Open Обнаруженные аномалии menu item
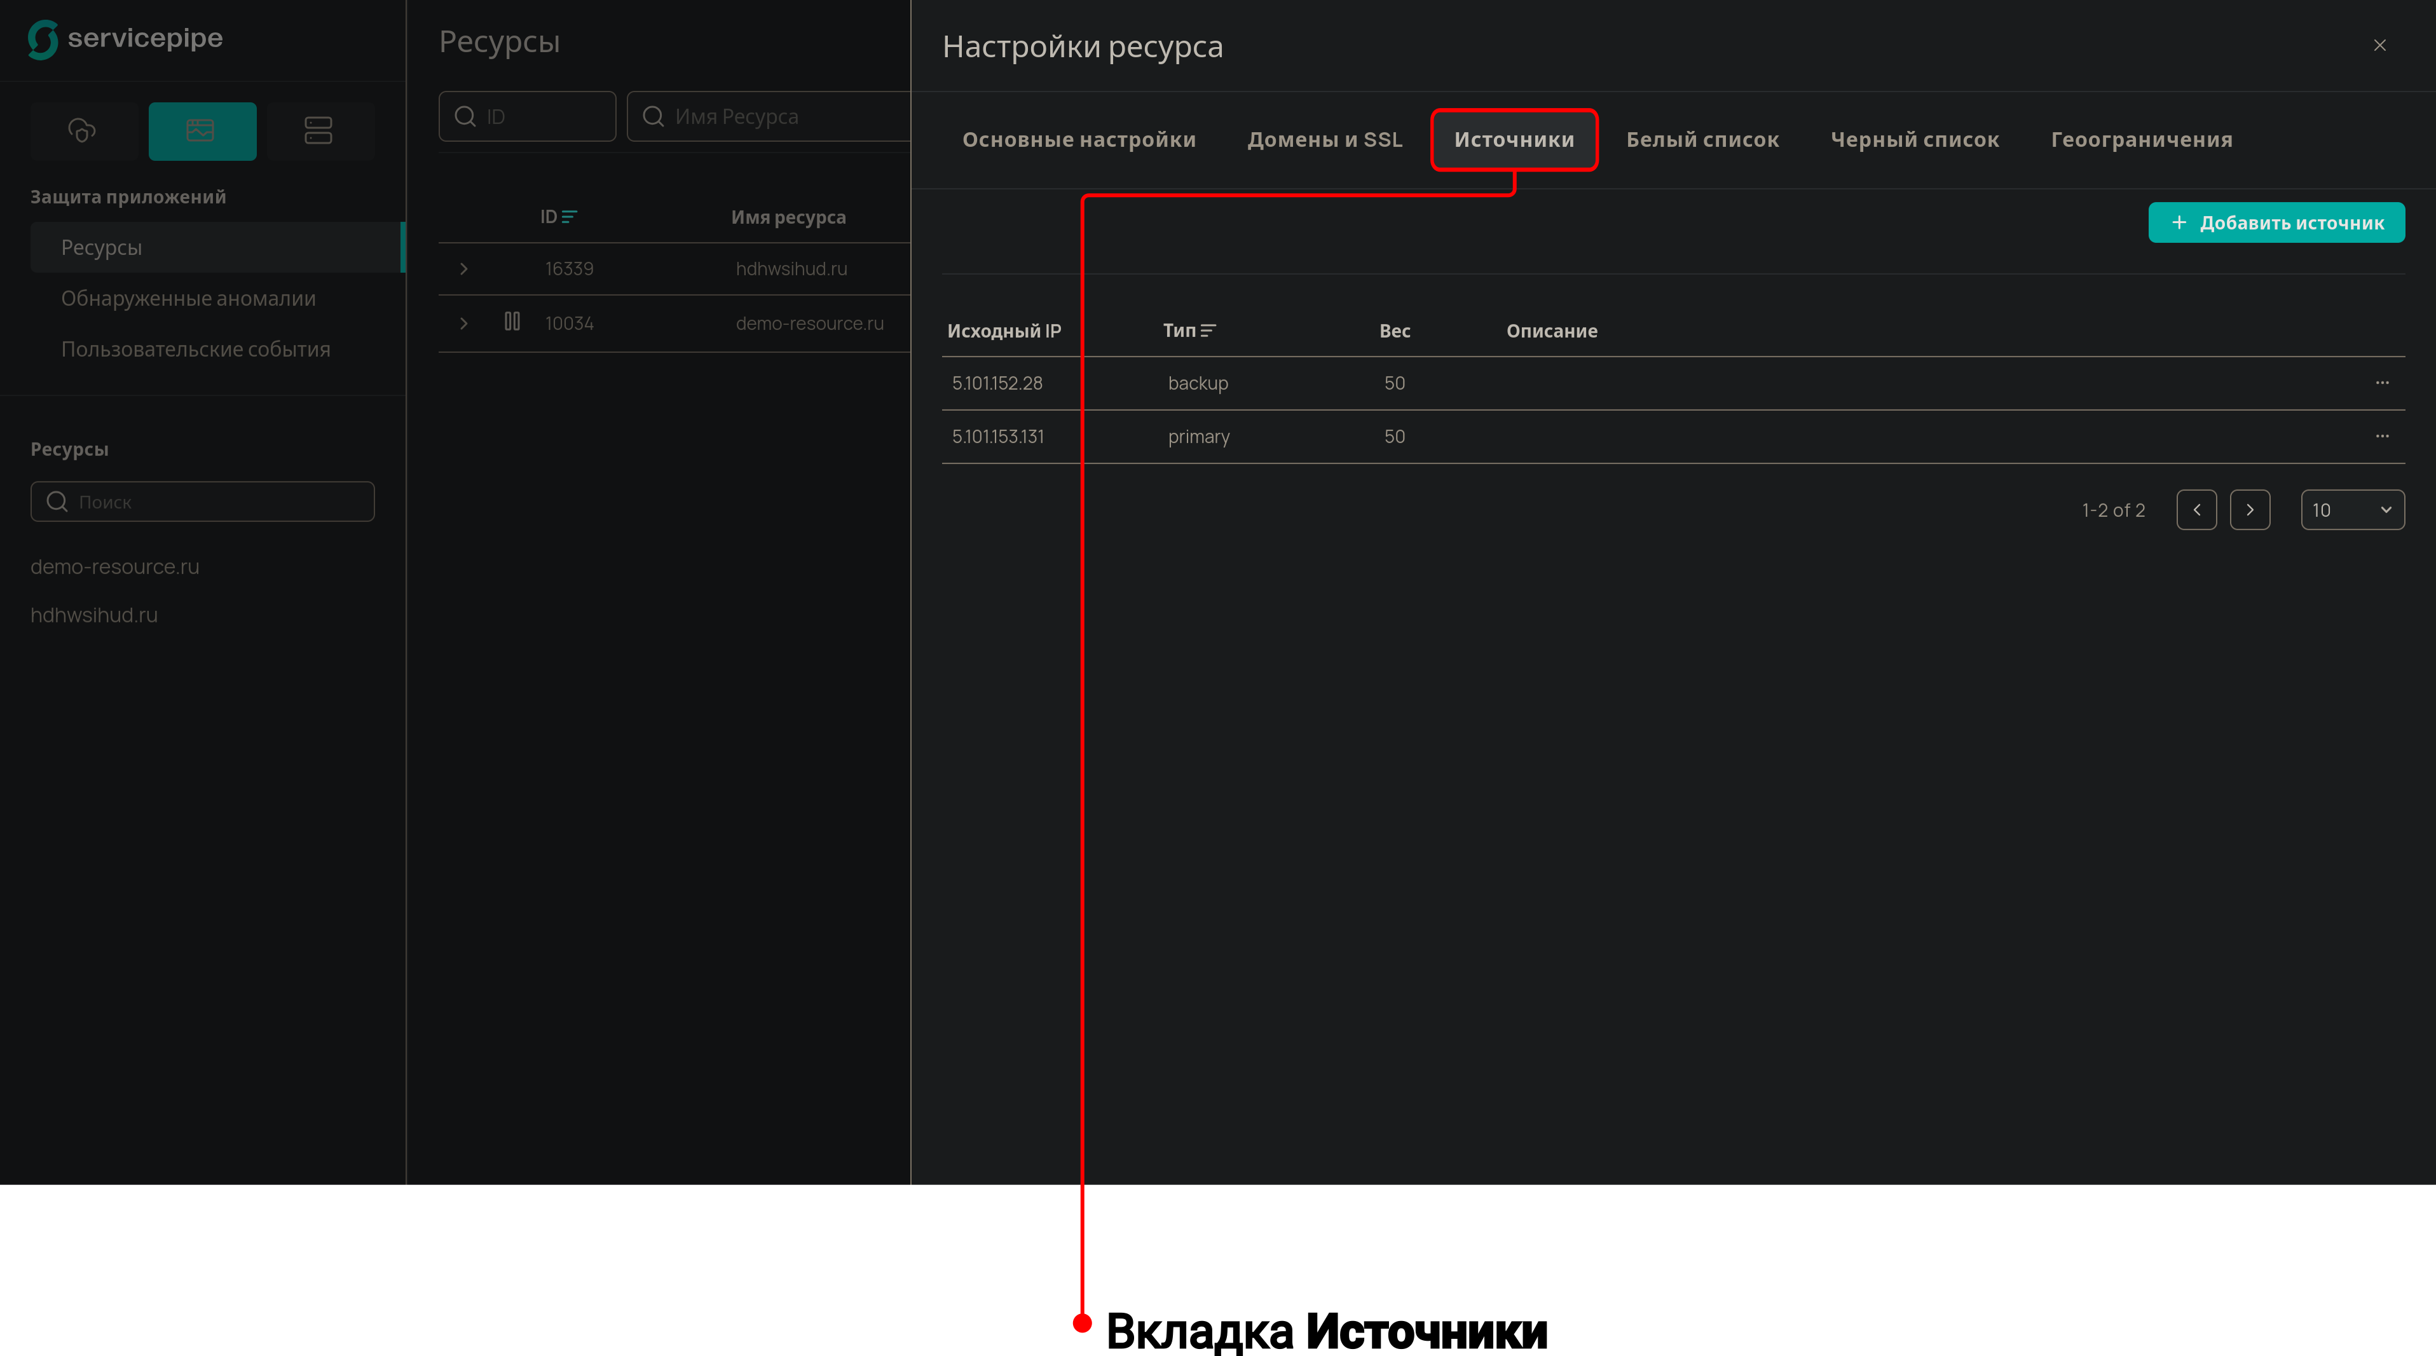This screenshot has height=1356, width=2436. (188, 299)
